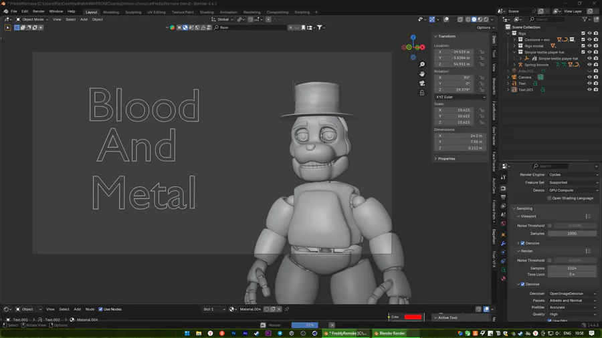This screenshot has height=338, width=602.
Task: Collapse the Rigs collection in outliner
Action: [508, 33]
